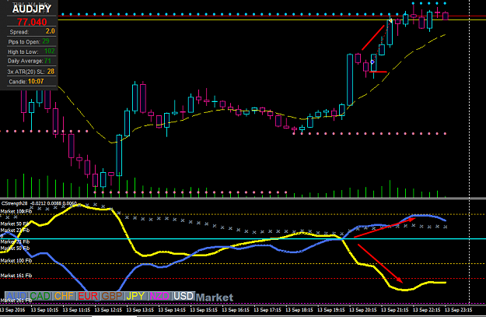Viewport: 486px width, 317px height.
Task: Click the Market 161 Fib level label
Action: [x=16, y=276]
